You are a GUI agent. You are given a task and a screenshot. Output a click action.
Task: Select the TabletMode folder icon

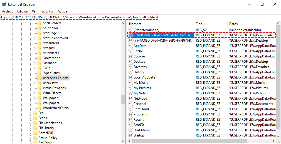point(39,58)
